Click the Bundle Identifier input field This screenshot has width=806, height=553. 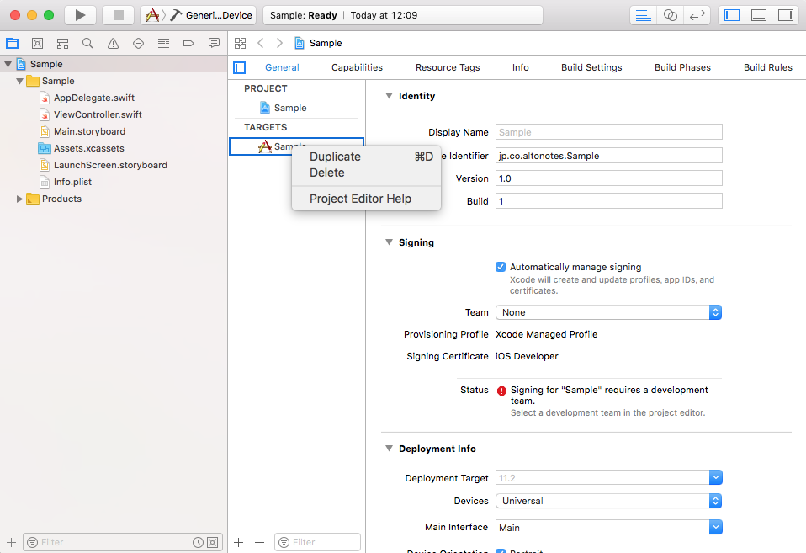point(608,155)
